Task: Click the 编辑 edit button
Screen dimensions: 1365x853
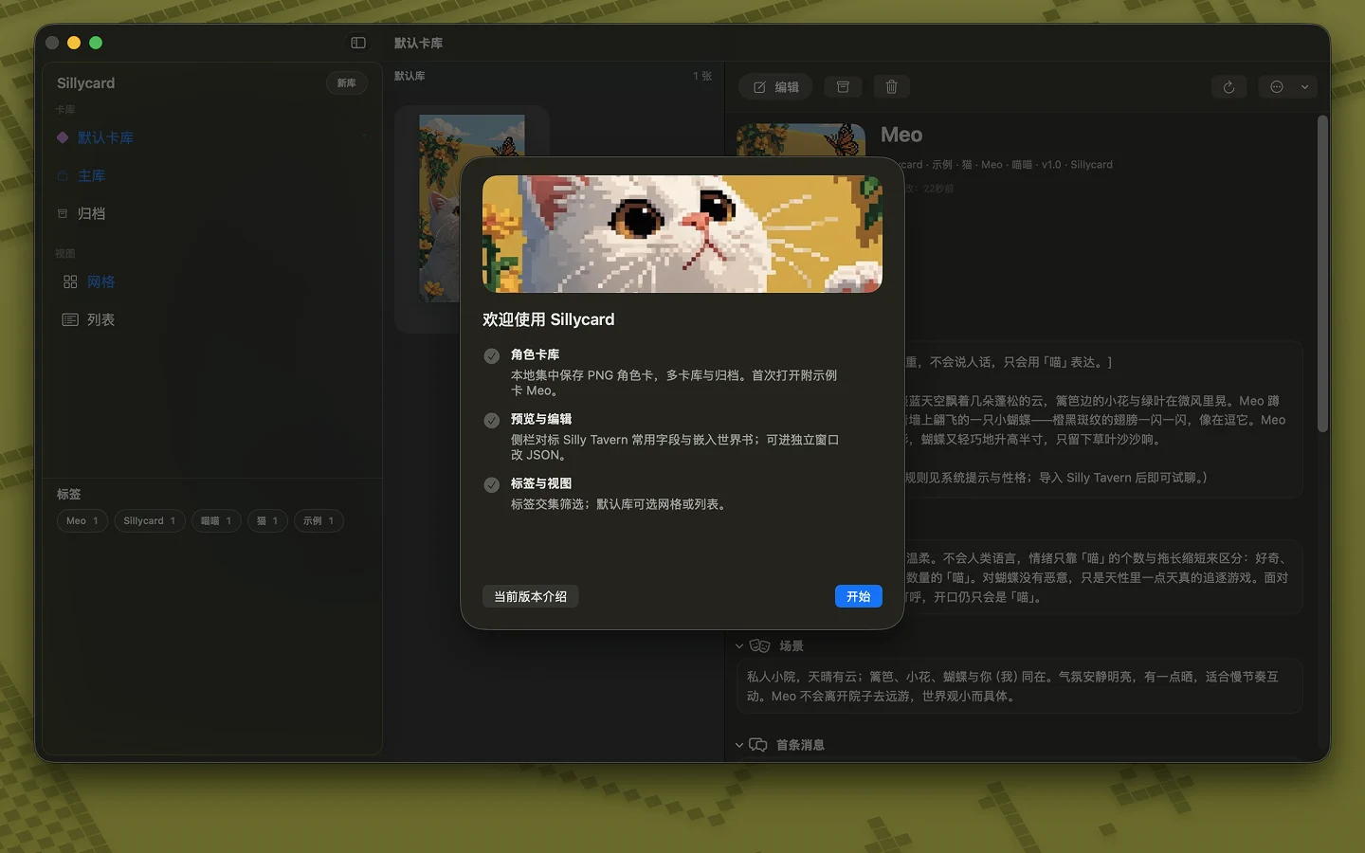Action: (775, 87)
